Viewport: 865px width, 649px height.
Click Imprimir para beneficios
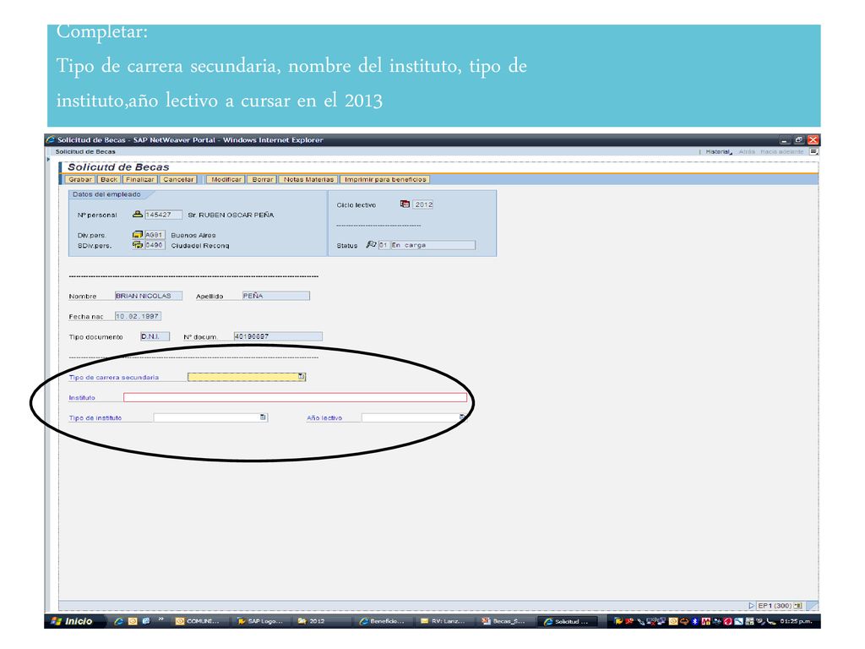pyautogui.click(x=385, y=179)
